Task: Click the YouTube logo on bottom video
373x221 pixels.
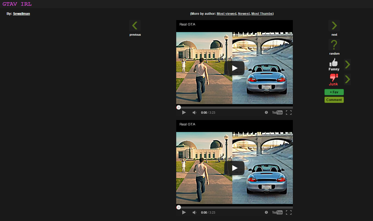Action: click(277, 212)
